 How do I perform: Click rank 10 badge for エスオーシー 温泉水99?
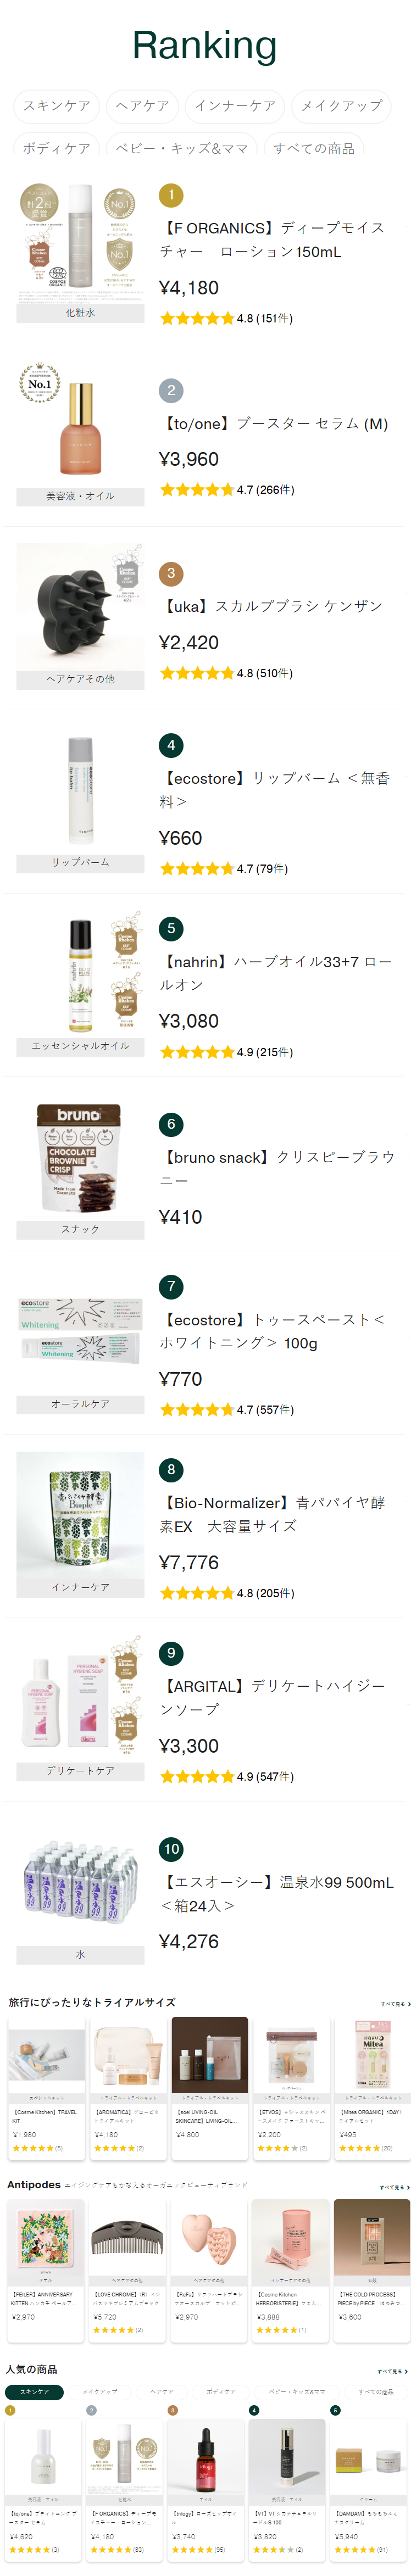[171, 1848]
